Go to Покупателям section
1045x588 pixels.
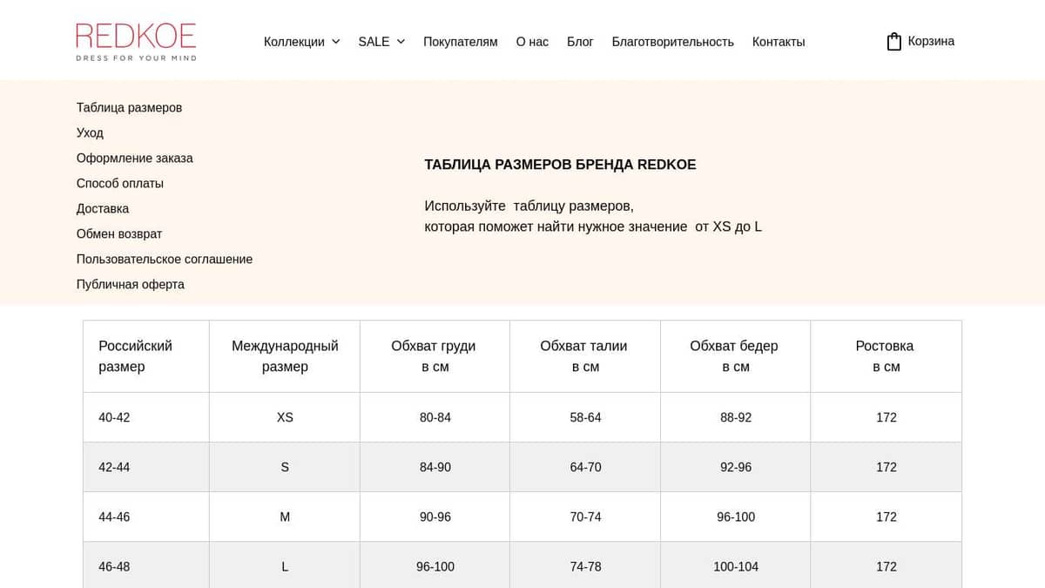coord(460,42)
